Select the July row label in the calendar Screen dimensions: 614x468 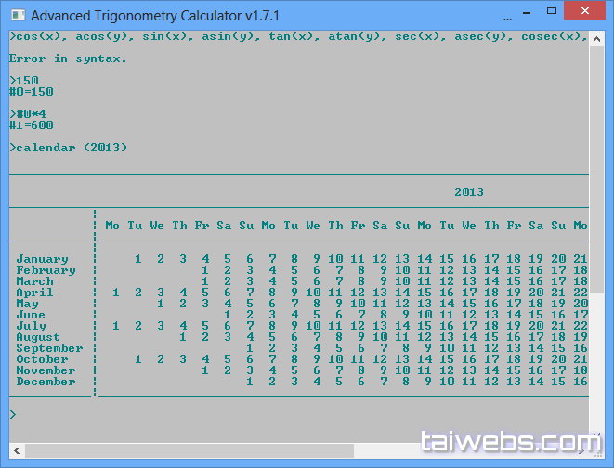click(x=31, y=326)
